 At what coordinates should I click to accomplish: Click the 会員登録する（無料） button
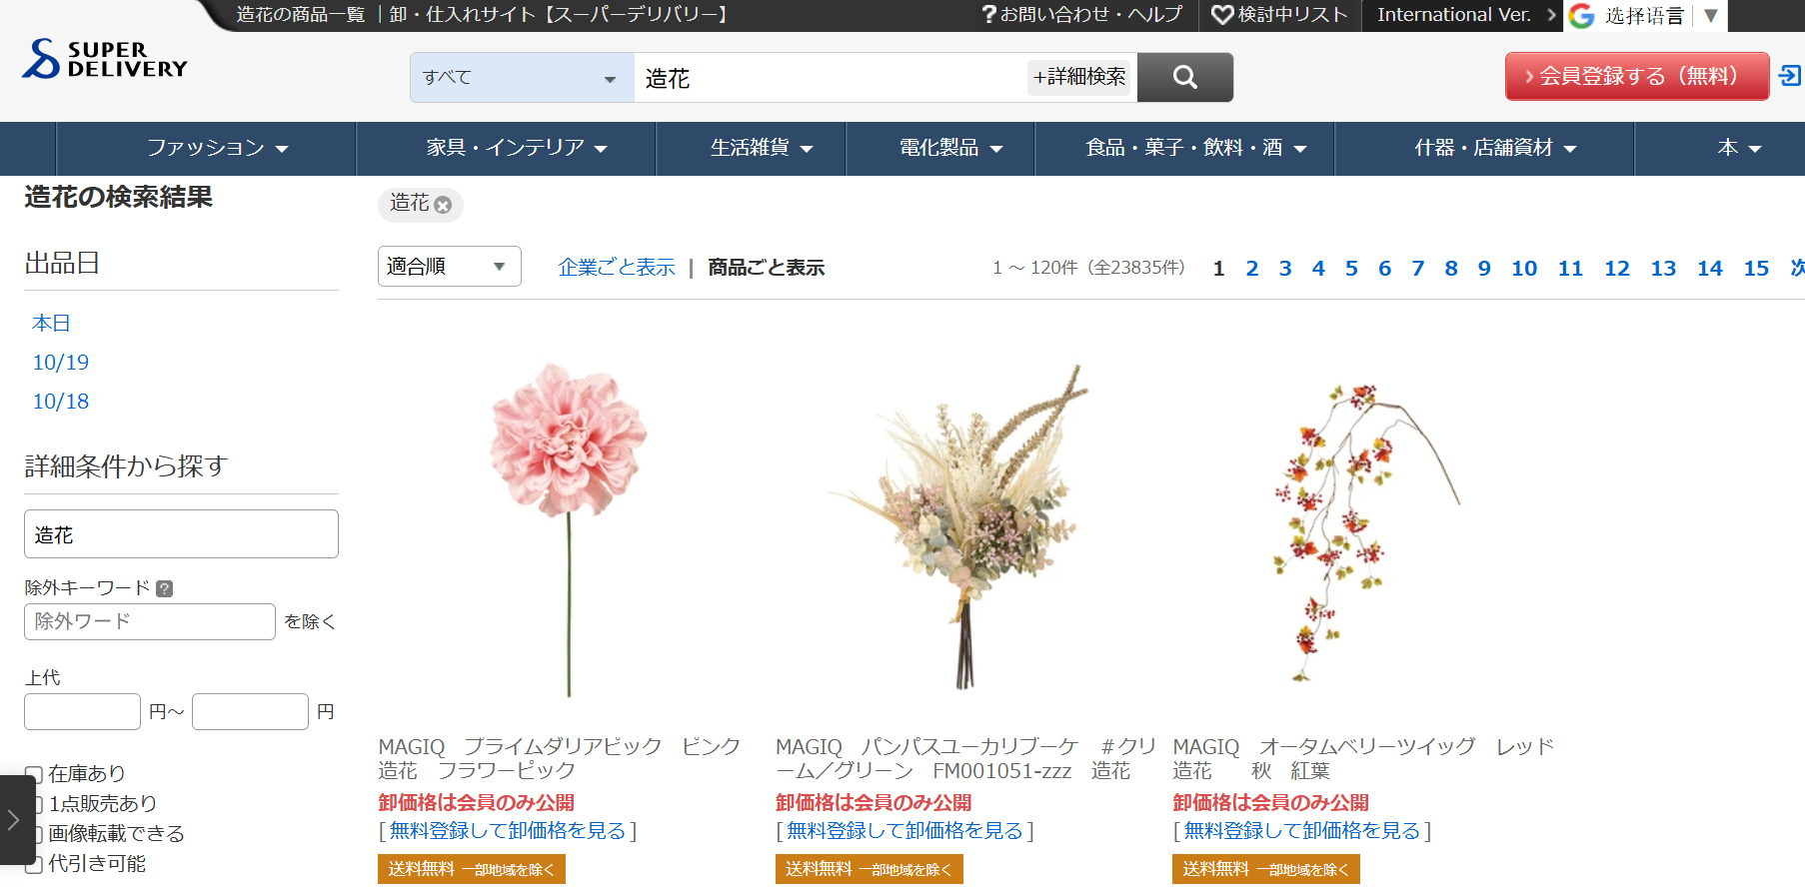1636,76
